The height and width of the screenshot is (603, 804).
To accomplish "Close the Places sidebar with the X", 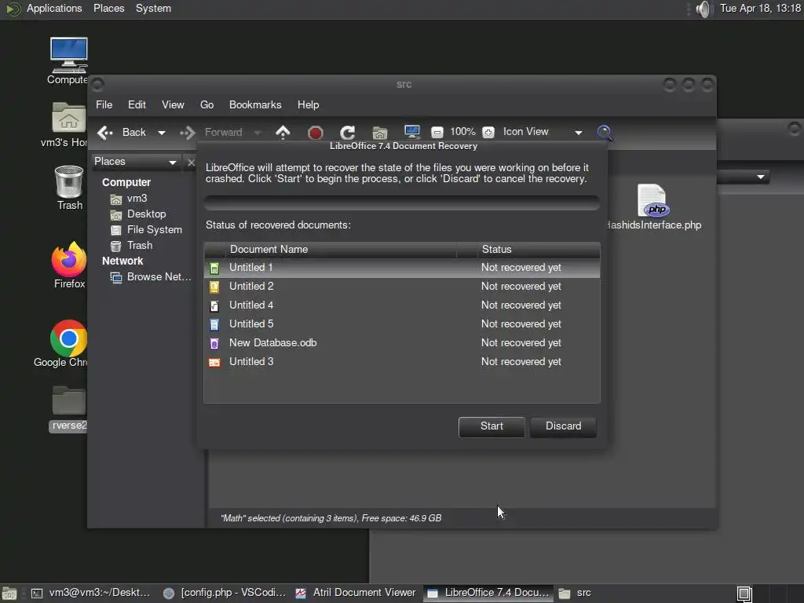I will pyautogui.click(x=191, y=163).
